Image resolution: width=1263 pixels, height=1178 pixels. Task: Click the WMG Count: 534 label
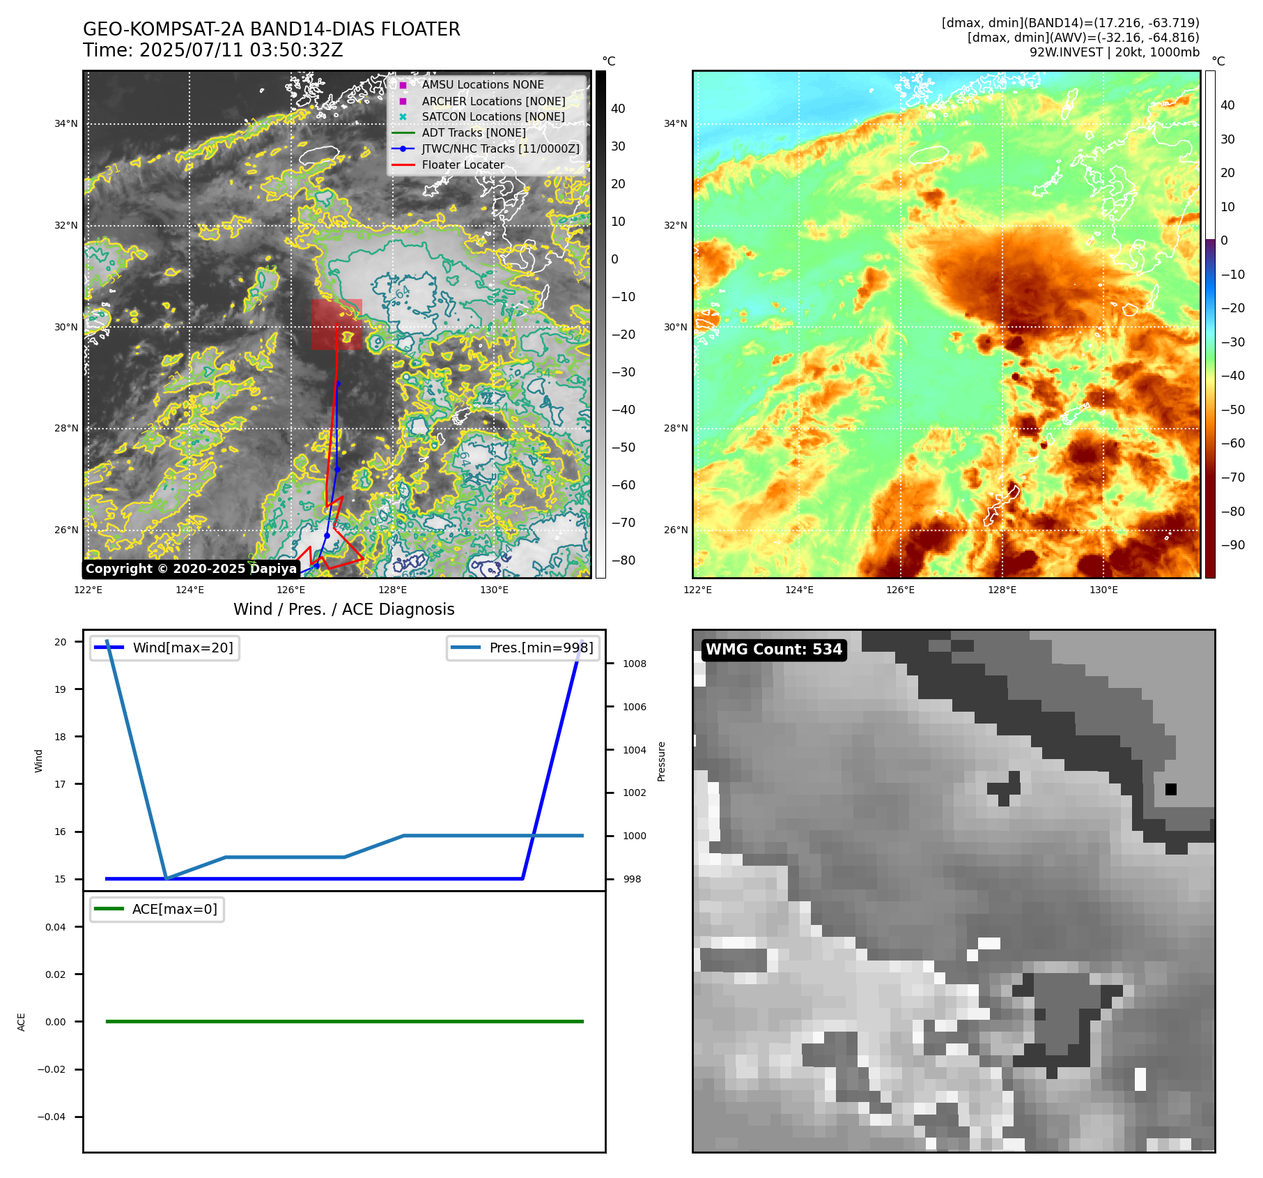point(774,650)
